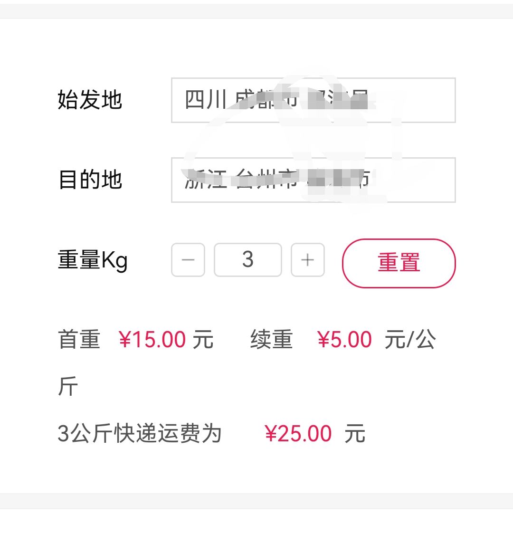Viewport: 513px width, 543px height.
Task: Open the 始发地 origin address field
Action: point(313,100)
